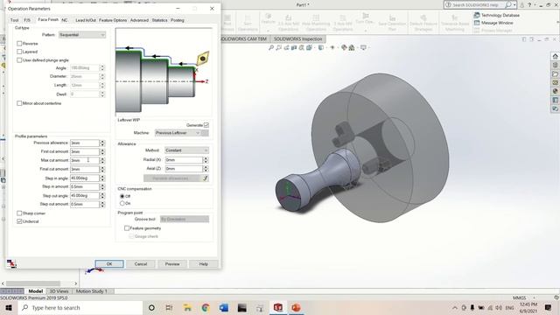
Task: Switch to the Lead In/Out tab
Action: [86, 20]
